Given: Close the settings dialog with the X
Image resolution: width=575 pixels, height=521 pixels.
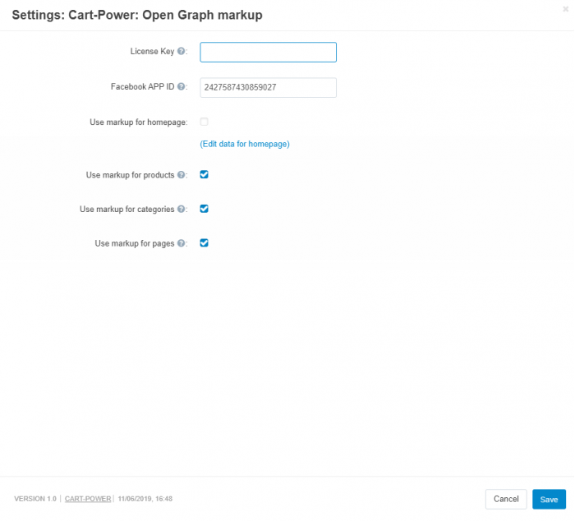Looking at the screenshot, I should [x=565, y=9].
